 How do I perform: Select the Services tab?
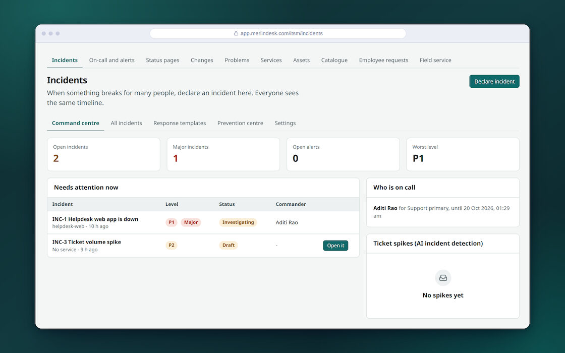[x=271, y=60]
